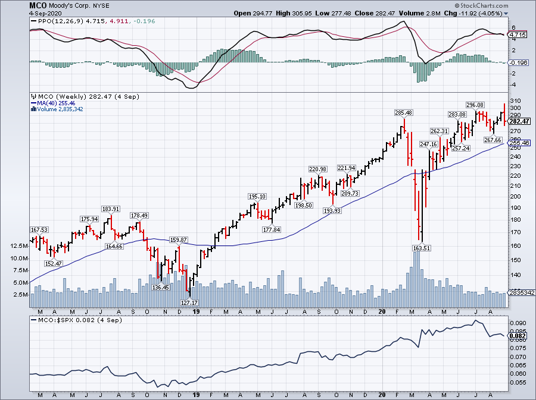Click the red 4.911 signal value
The width and height of the screenshot is (536, 400).
coord(119,21)
